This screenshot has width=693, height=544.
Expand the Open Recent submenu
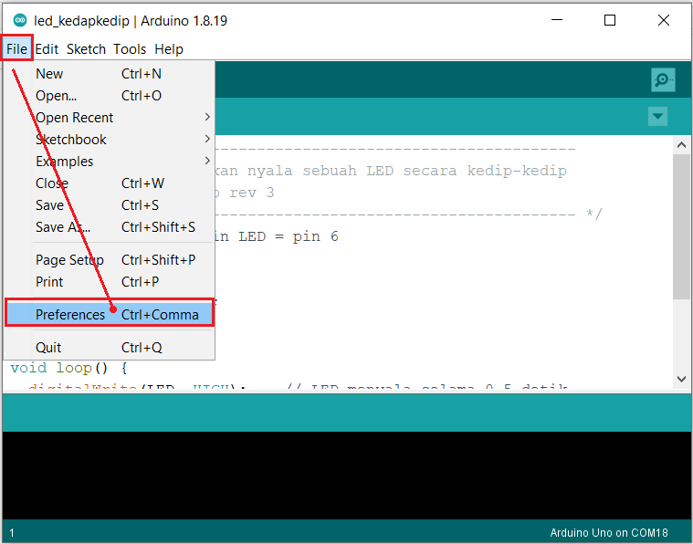110,117
